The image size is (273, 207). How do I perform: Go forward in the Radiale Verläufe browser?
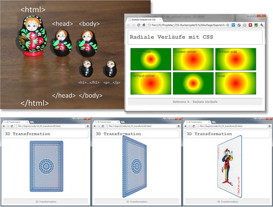pyautogui.click(x=133, y=25)
